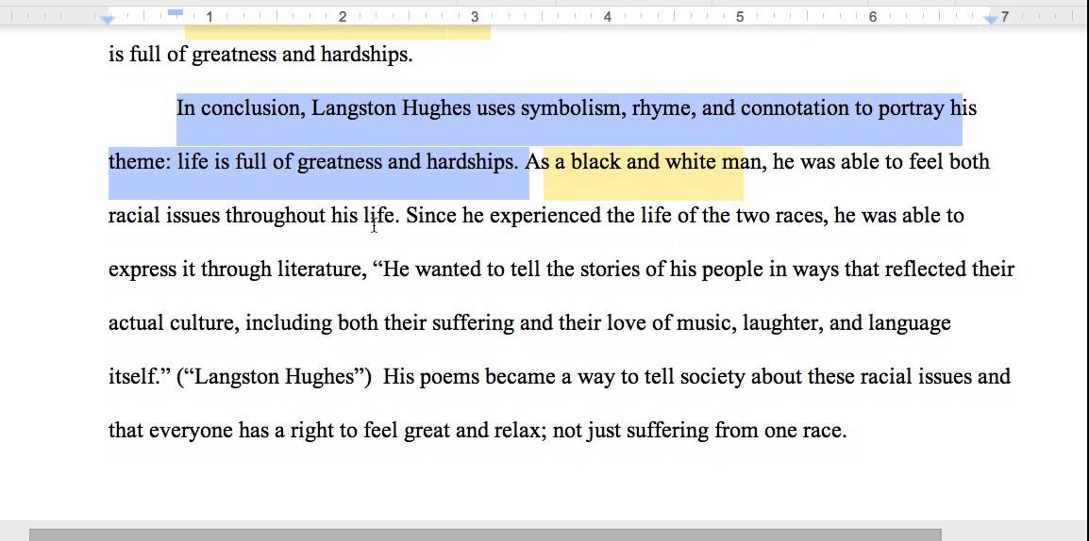Click the left indent marker on ruler
The image size is (1089, 541).
tap(108, 20)
